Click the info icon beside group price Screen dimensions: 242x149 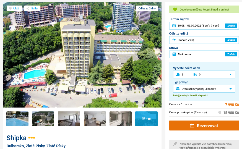(220, 113)
